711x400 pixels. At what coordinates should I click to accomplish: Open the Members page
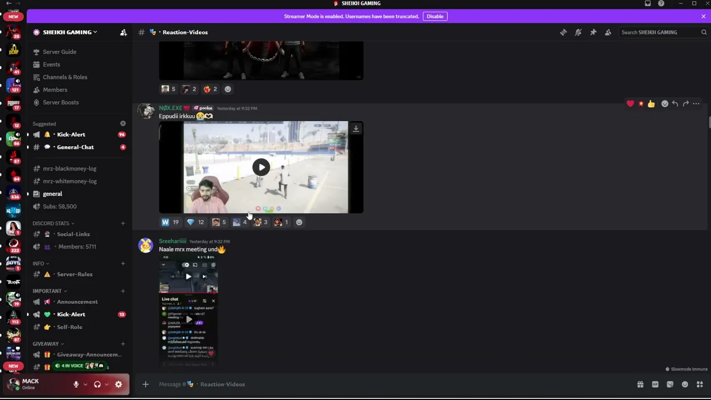click(79, 90)
